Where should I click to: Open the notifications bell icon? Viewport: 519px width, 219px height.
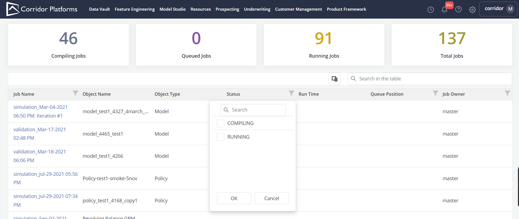[x=444, y=10]
